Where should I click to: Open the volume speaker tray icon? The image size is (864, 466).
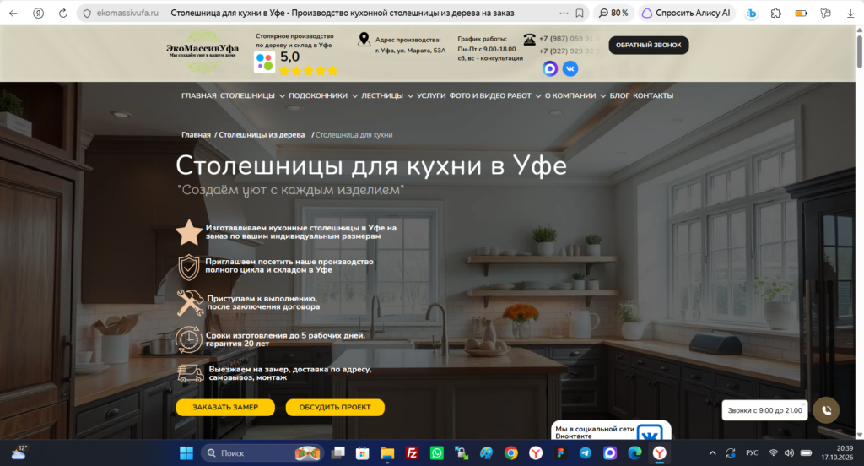pyautogui.click(x=789, y=453)
